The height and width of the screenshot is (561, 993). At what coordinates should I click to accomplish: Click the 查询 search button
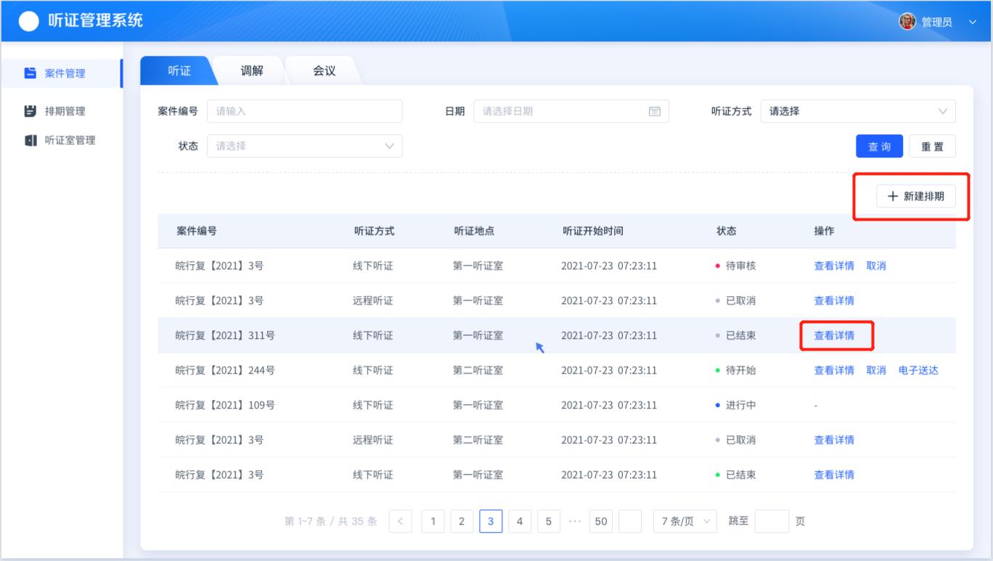879,146
